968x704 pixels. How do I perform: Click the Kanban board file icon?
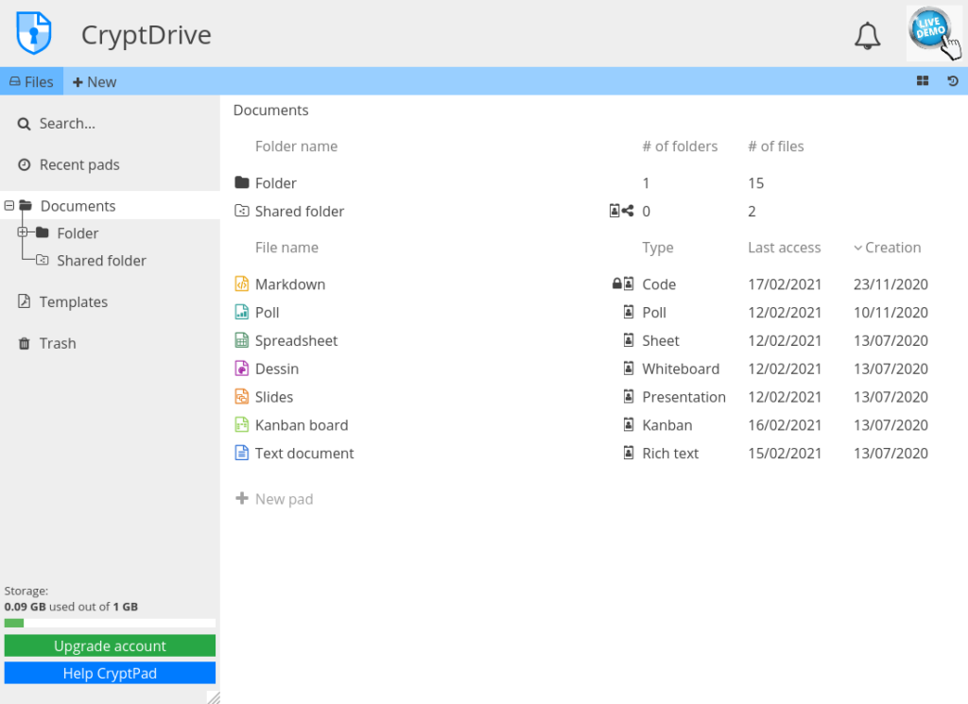(241, 424)
